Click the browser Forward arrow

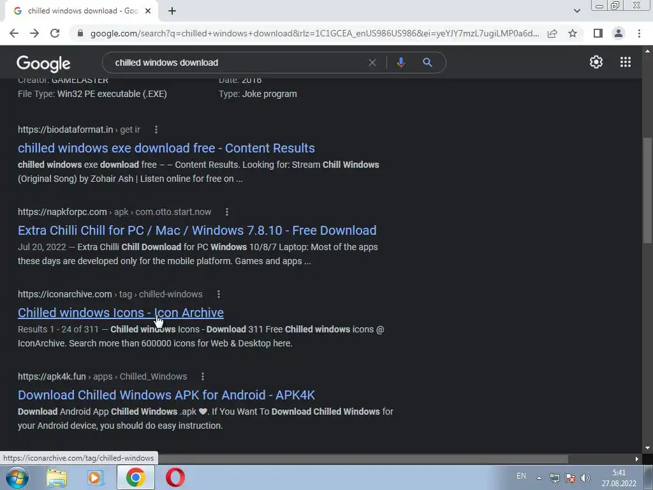point(34,33)
